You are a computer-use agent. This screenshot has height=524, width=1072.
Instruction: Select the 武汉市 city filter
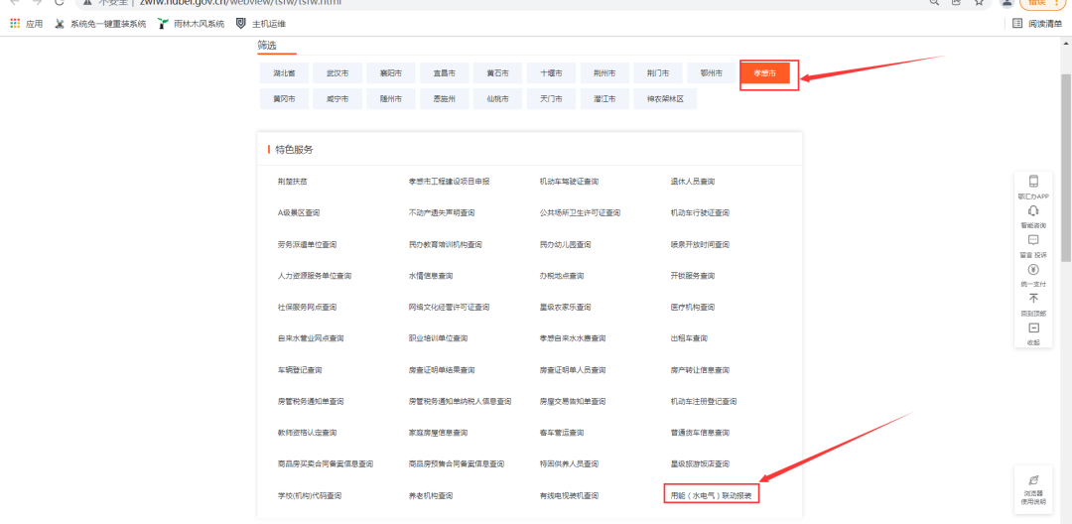point(331,73)
